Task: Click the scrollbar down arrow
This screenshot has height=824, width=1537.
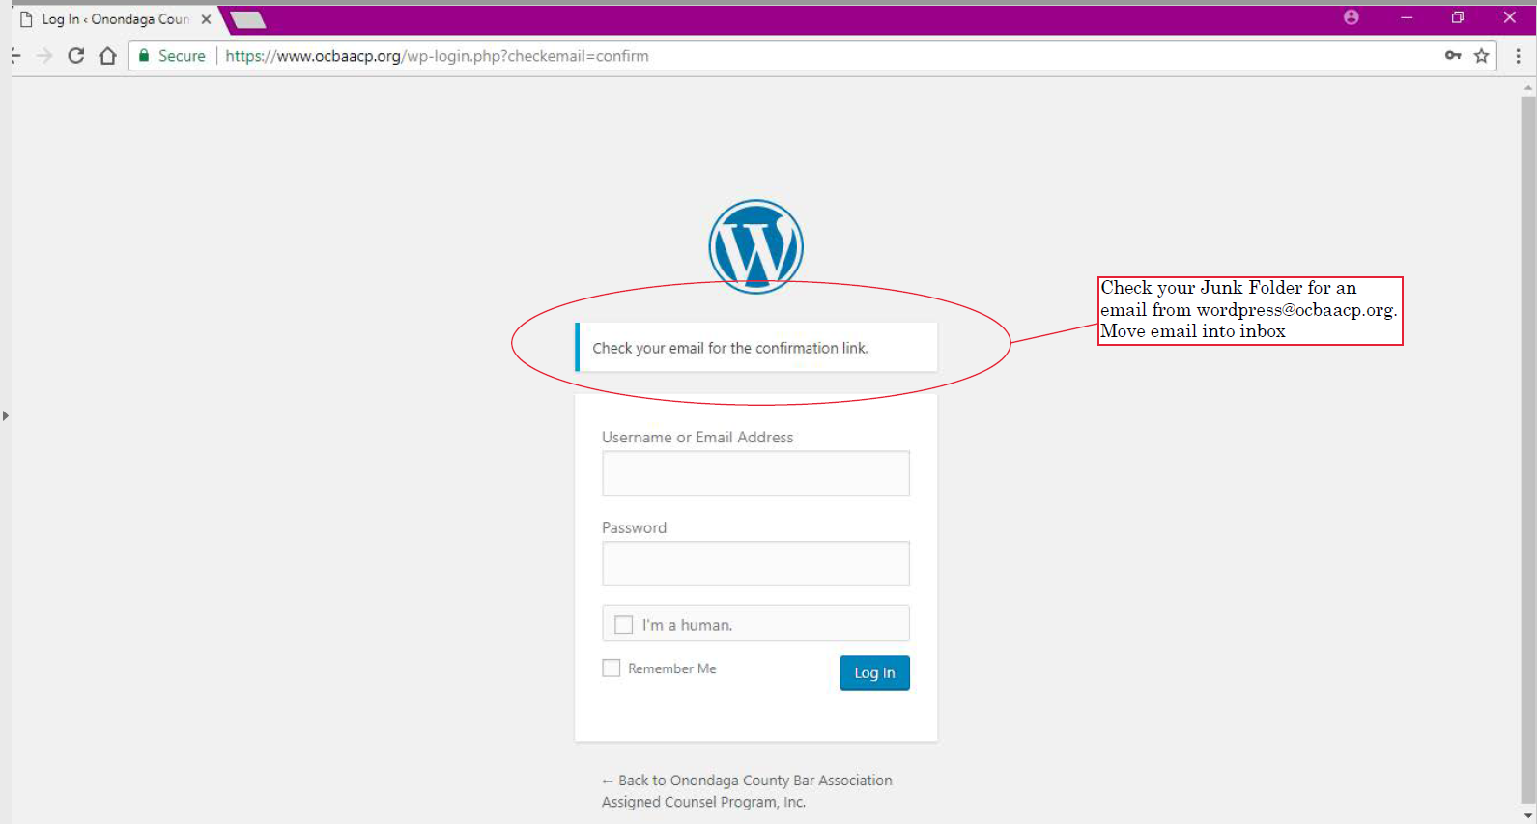Action: coord(1528,815)
